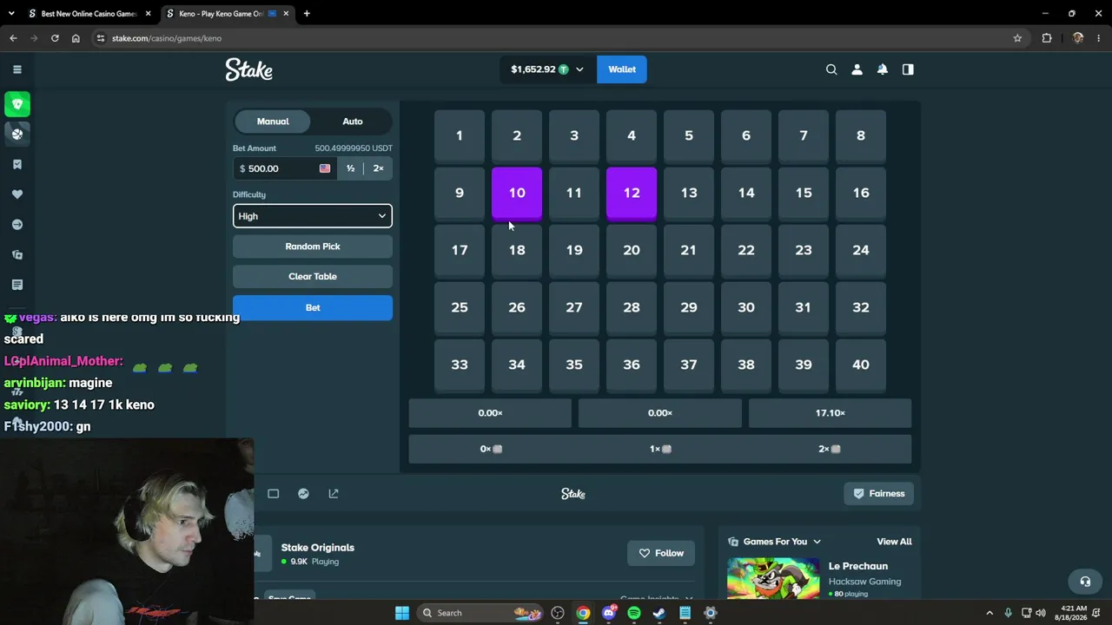
Task: Open the green Casino section icon
Action: [17, 104]
